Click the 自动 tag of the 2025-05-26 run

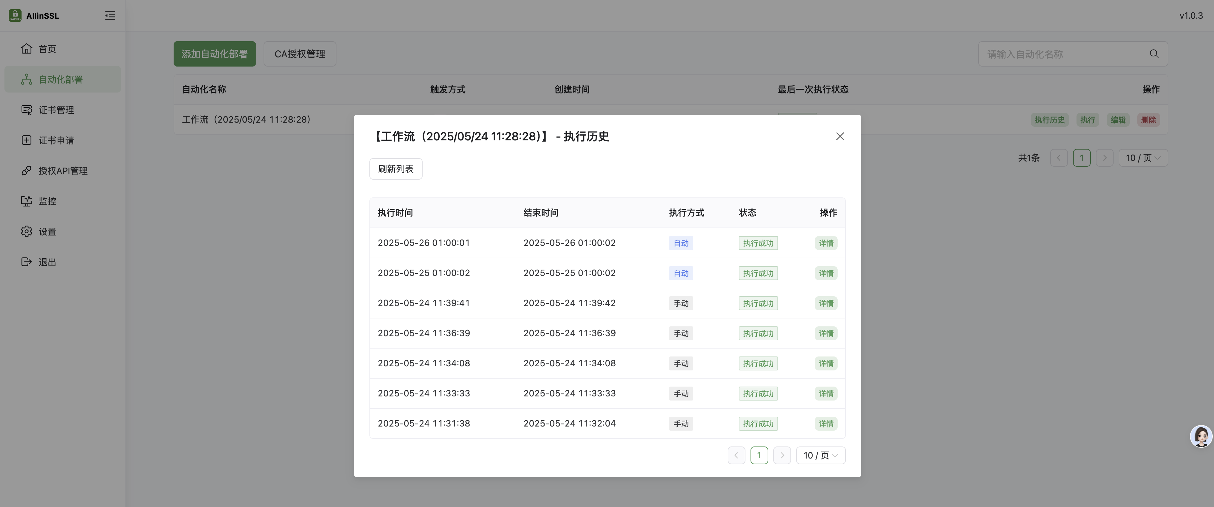tap(680, 243)
